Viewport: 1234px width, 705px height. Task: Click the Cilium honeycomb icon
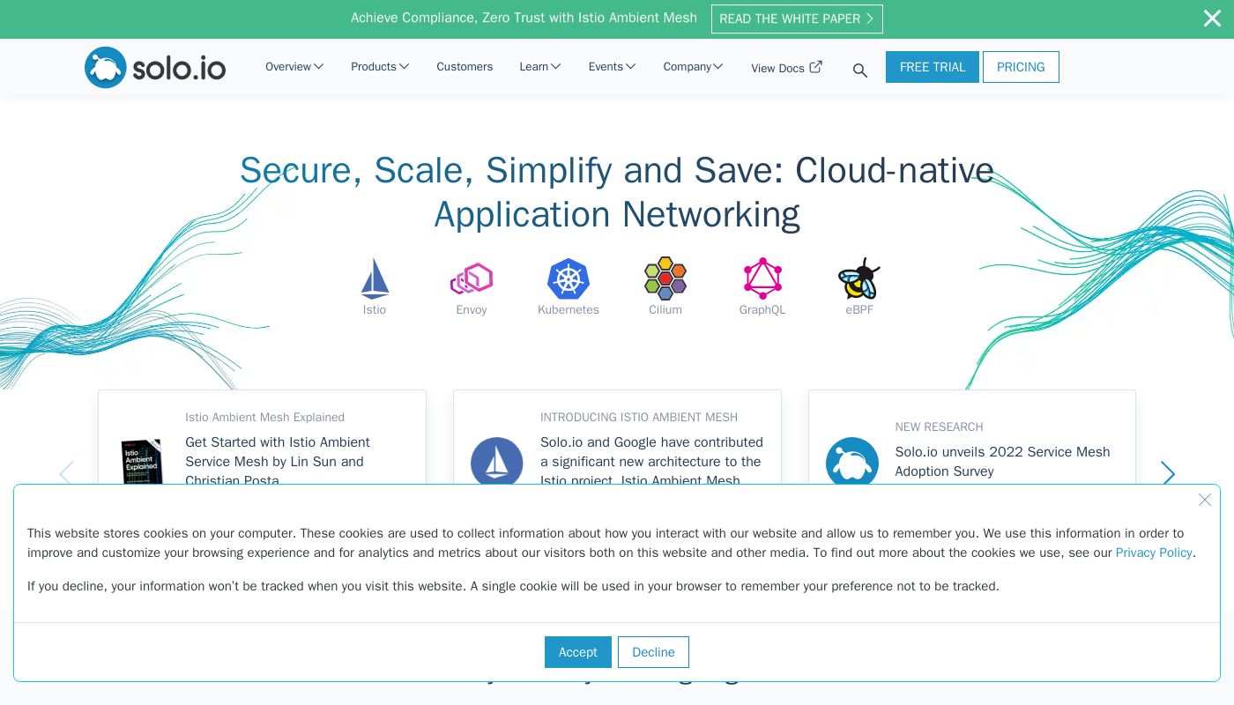tap(665, 278)
